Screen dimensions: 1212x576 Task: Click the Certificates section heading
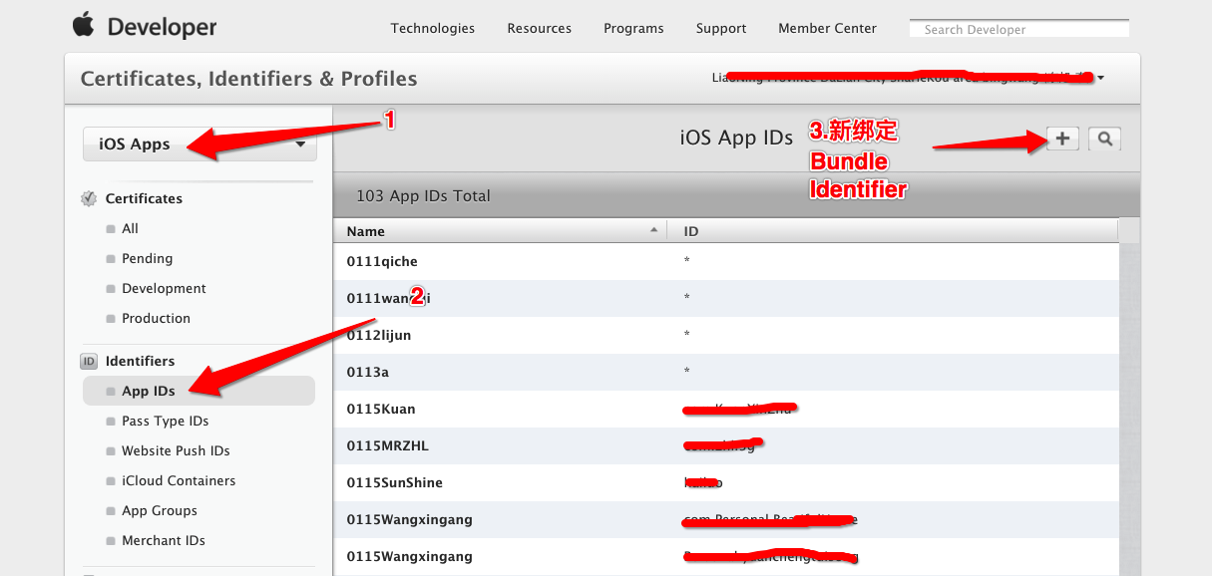144,198
